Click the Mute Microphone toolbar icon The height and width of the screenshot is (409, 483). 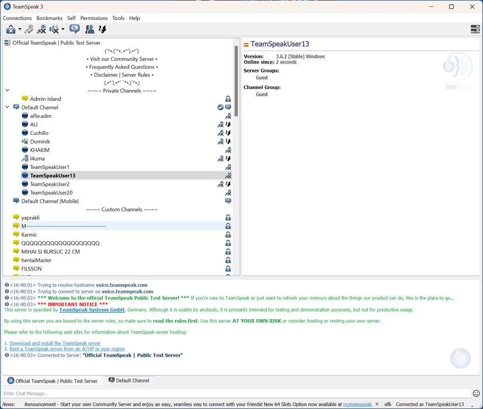41,30
